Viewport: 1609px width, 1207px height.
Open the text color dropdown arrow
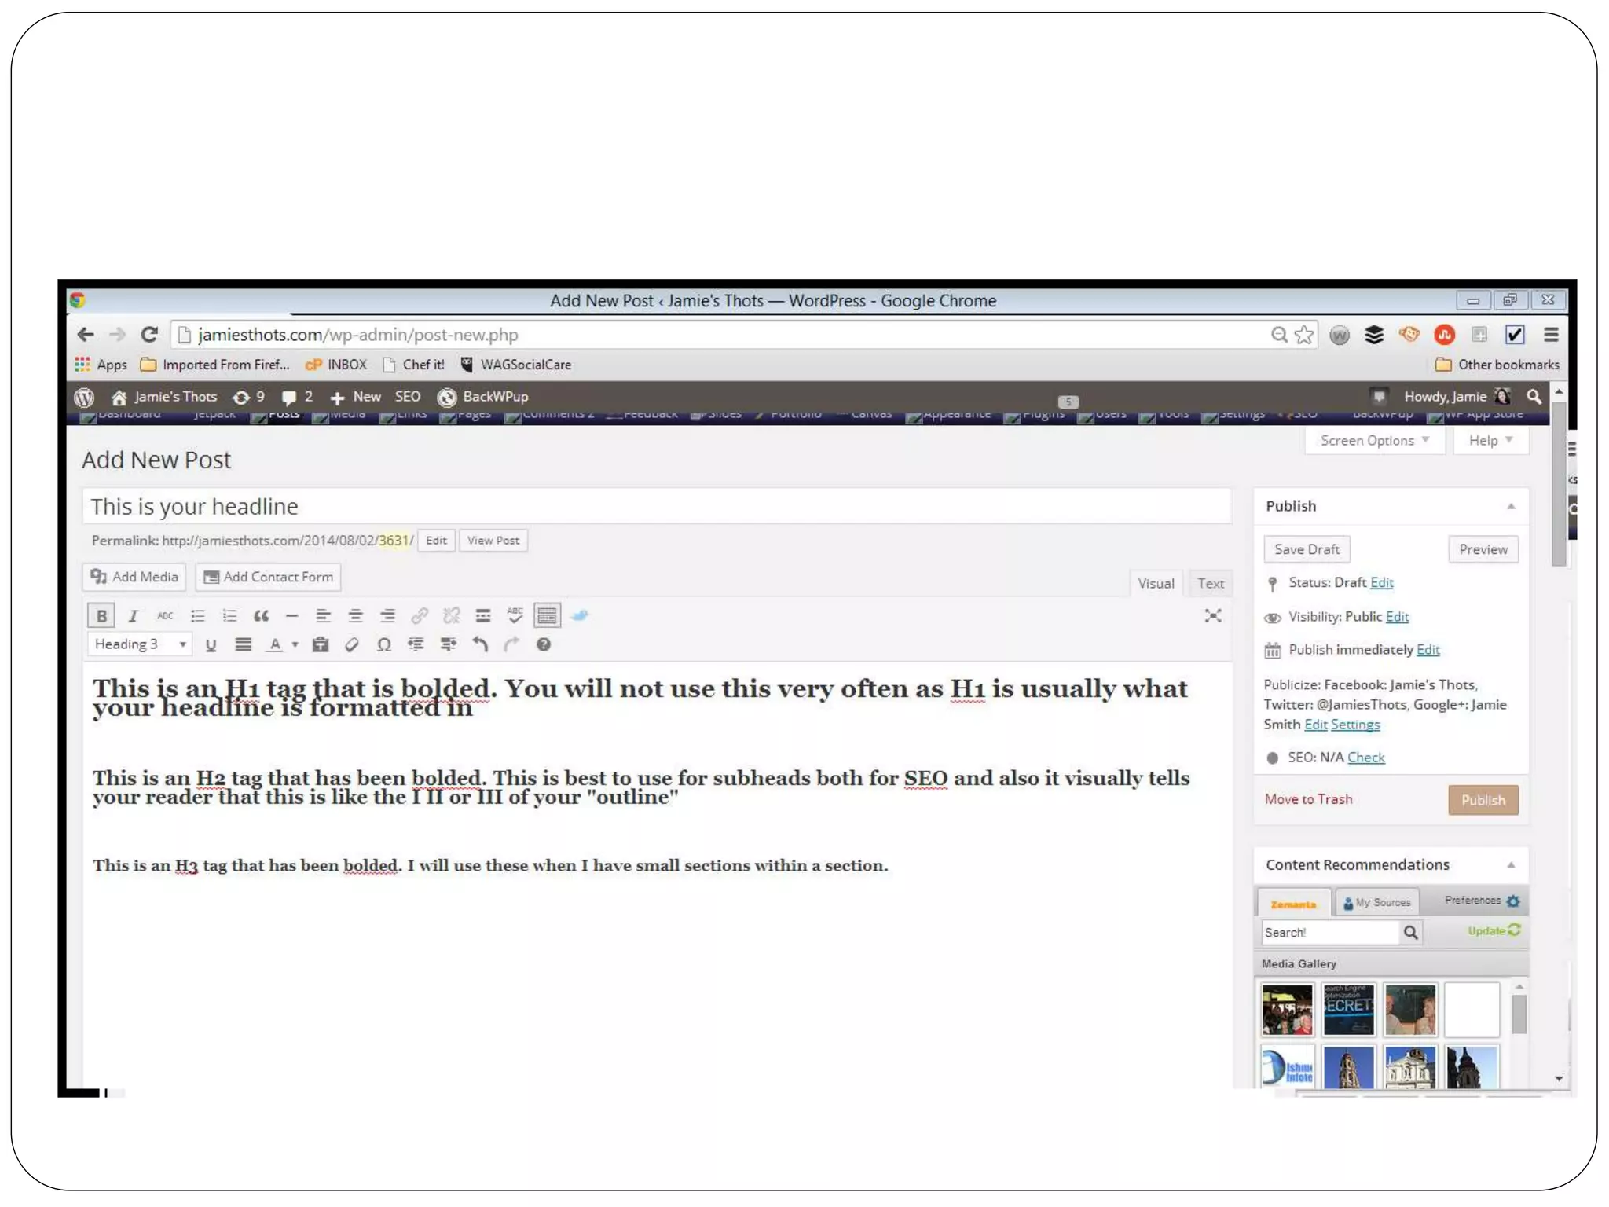[295, 645]
